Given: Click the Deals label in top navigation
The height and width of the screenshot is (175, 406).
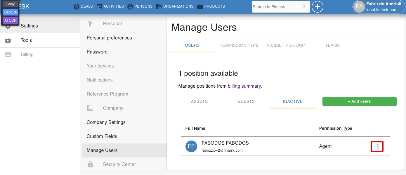Looking at the screenshot, I should (87, 6).
